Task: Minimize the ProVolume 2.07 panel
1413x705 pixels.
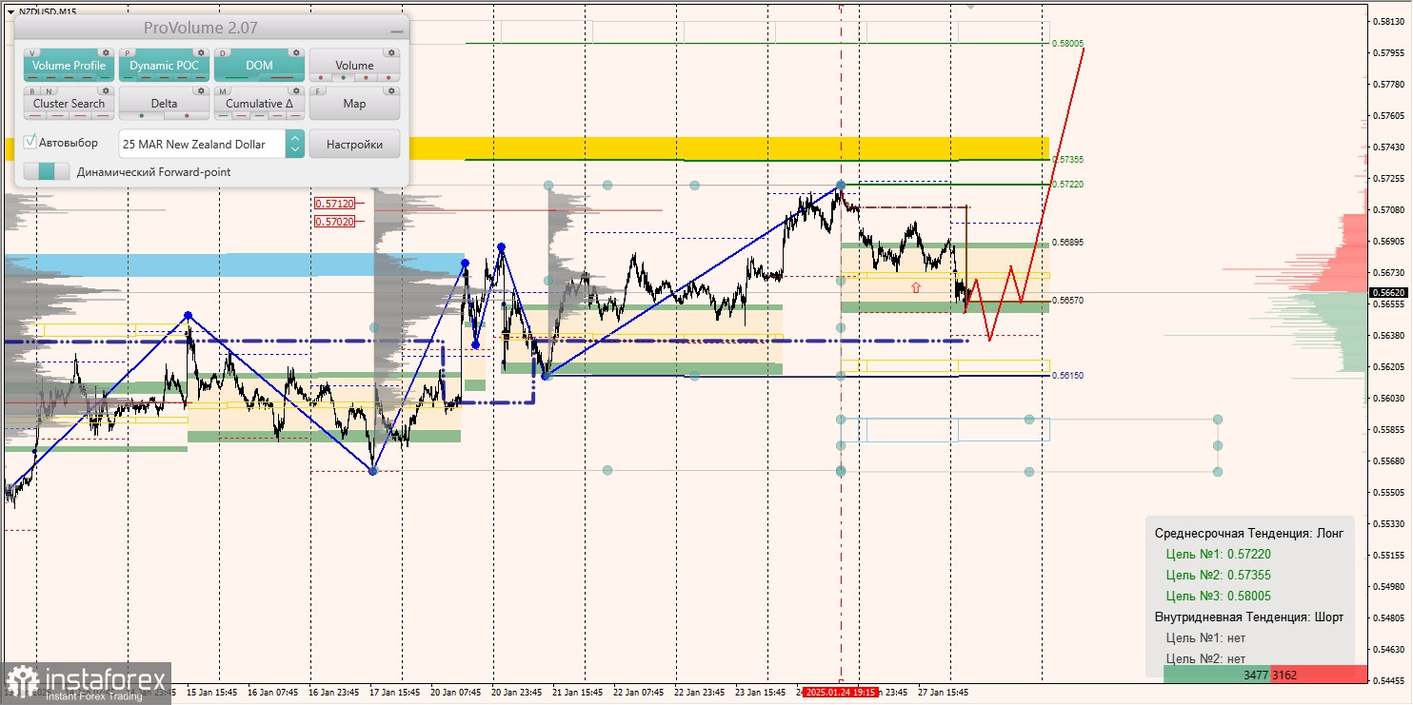Action: (397, 31)
